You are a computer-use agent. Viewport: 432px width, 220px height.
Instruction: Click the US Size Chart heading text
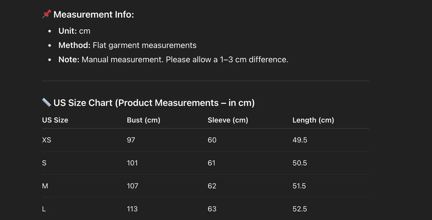(x=154, y=103)
